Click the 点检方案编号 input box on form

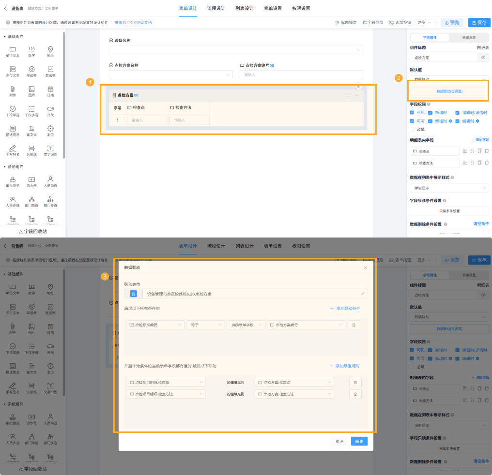point(301,74)
